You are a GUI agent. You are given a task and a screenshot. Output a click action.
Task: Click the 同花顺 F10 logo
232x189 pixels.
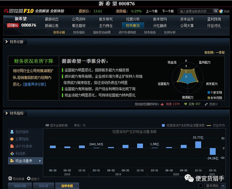pyautogui.click(x=19, y=11)
